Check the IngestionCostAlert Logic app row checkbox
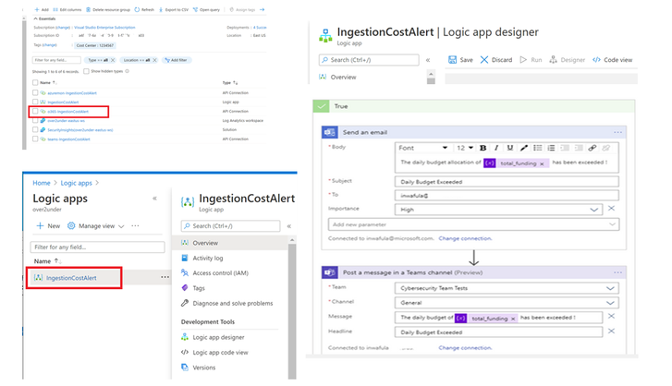 tap(35, 102)
